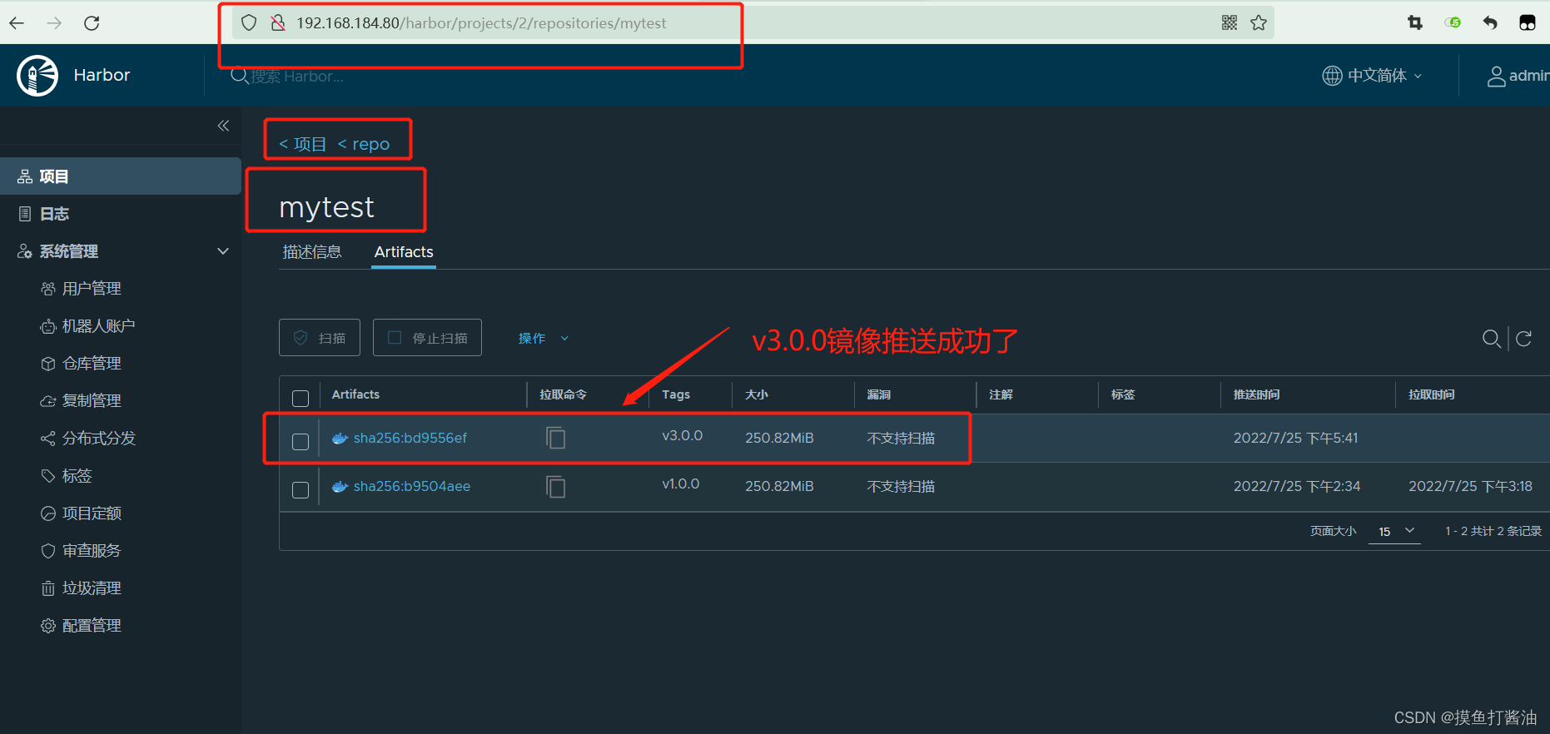Click the mytest repository title
This screenshot has width=1550, height=734.
click(x=326, y=207)
